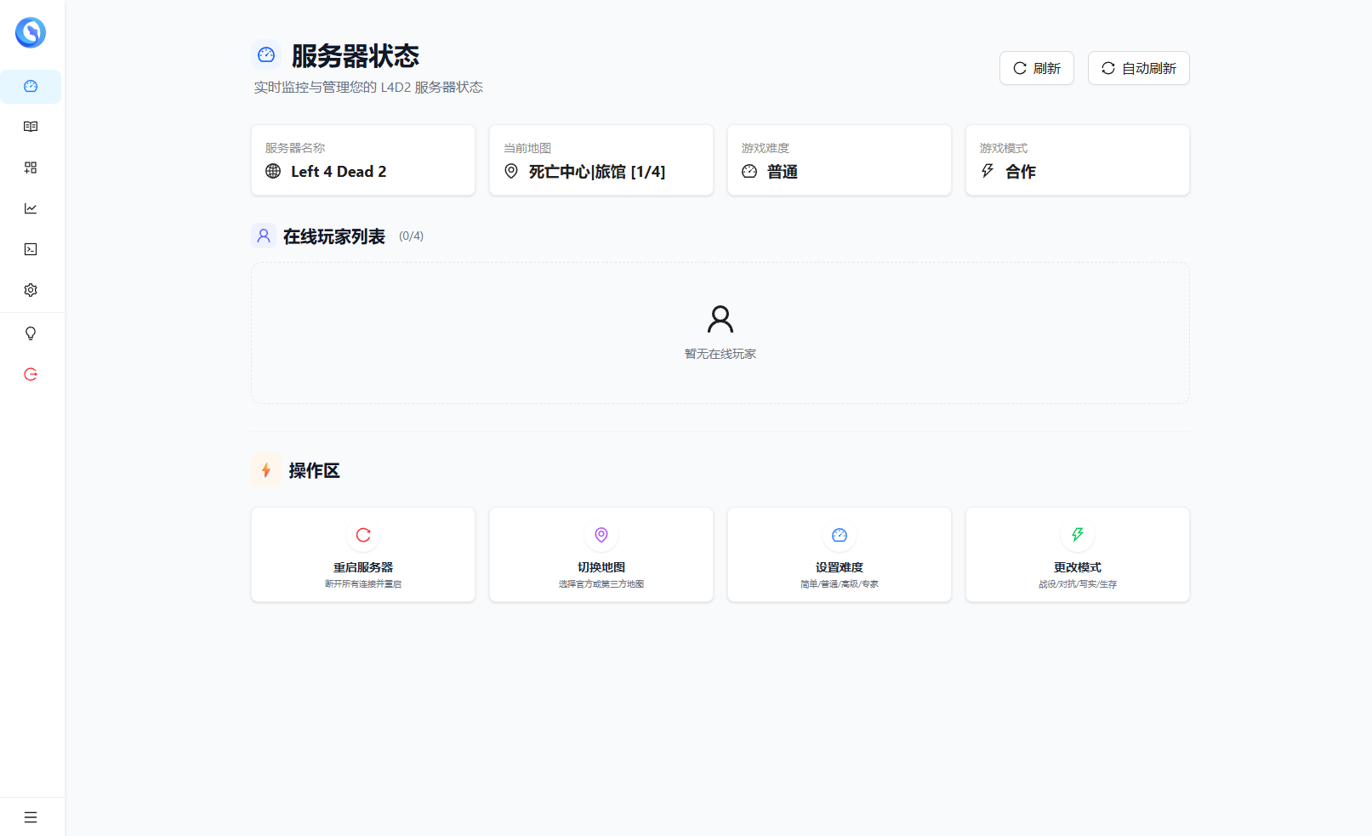Open the terminal console icon in sidebar
The height and width of the screenshot is (836, 1372).
pyautogui.click(x=31, y=249)
